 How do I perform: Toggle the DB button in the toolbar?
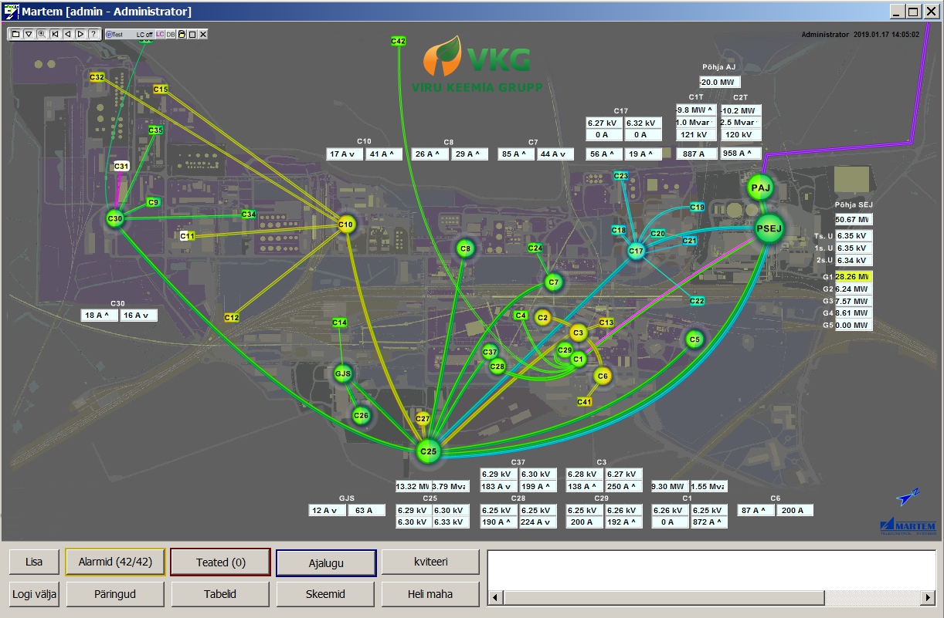pyautogui.click(x=171, y=34)
